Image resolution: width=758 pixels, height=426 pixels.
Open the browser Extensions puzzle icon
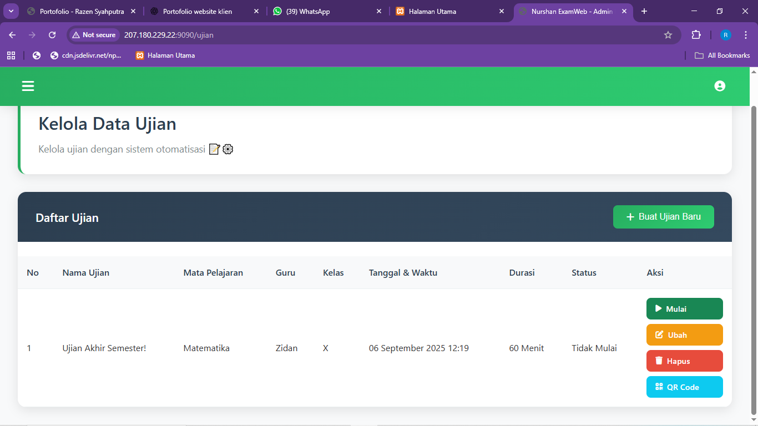(696, 34)
